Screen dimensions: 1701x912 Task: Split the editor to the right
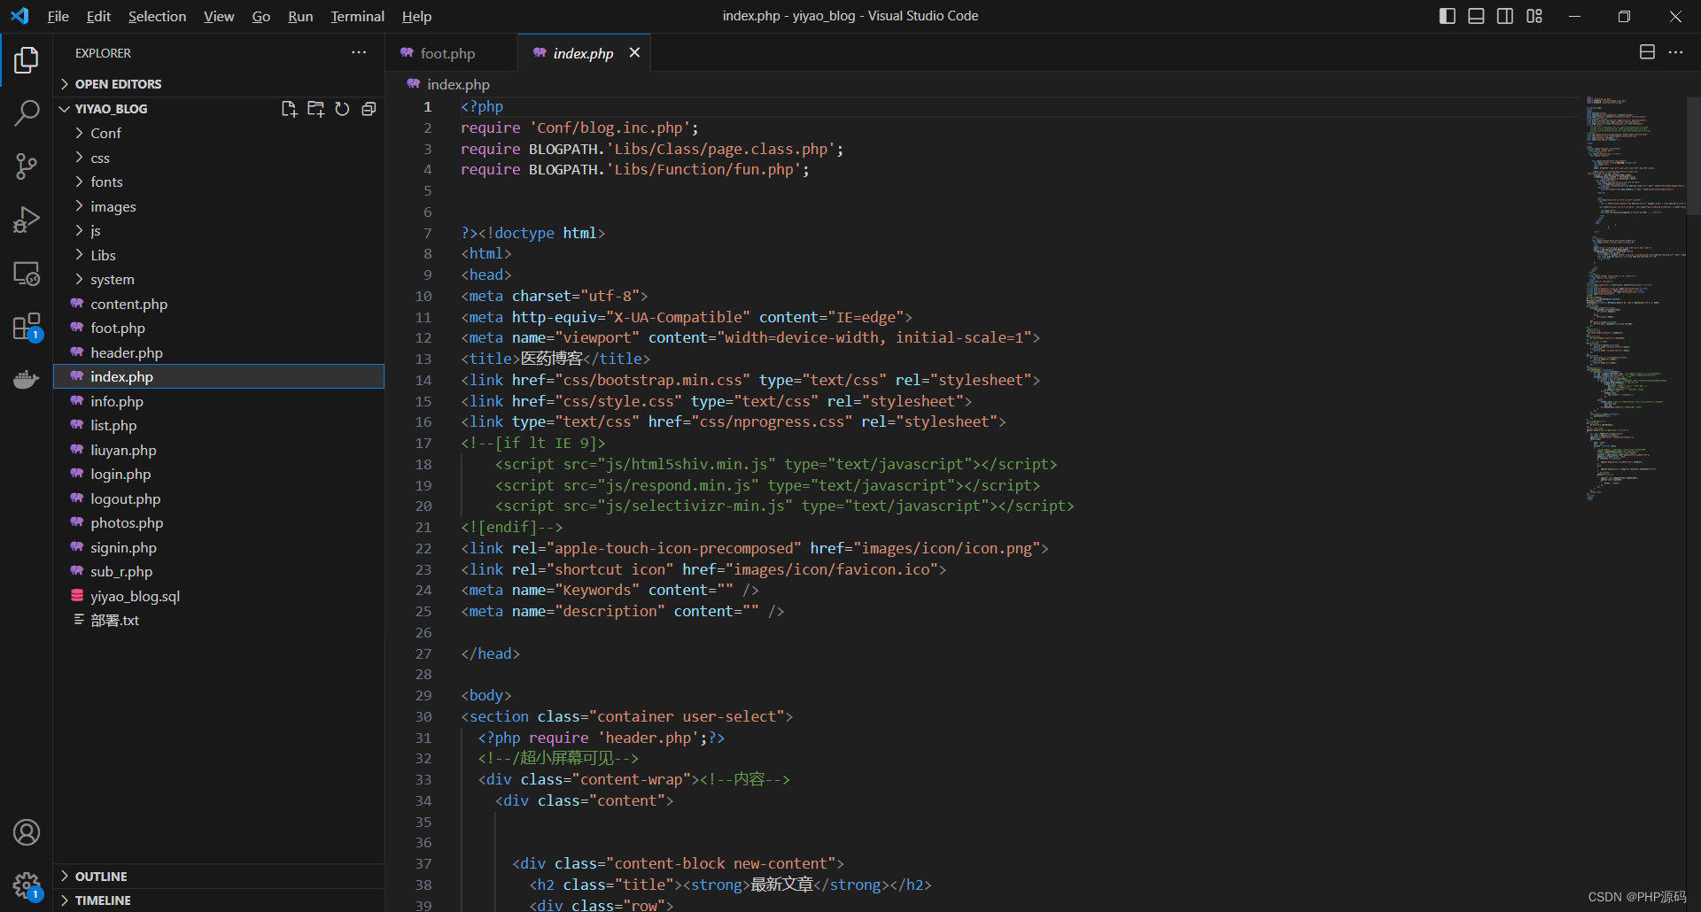[x=1647, y=52]
